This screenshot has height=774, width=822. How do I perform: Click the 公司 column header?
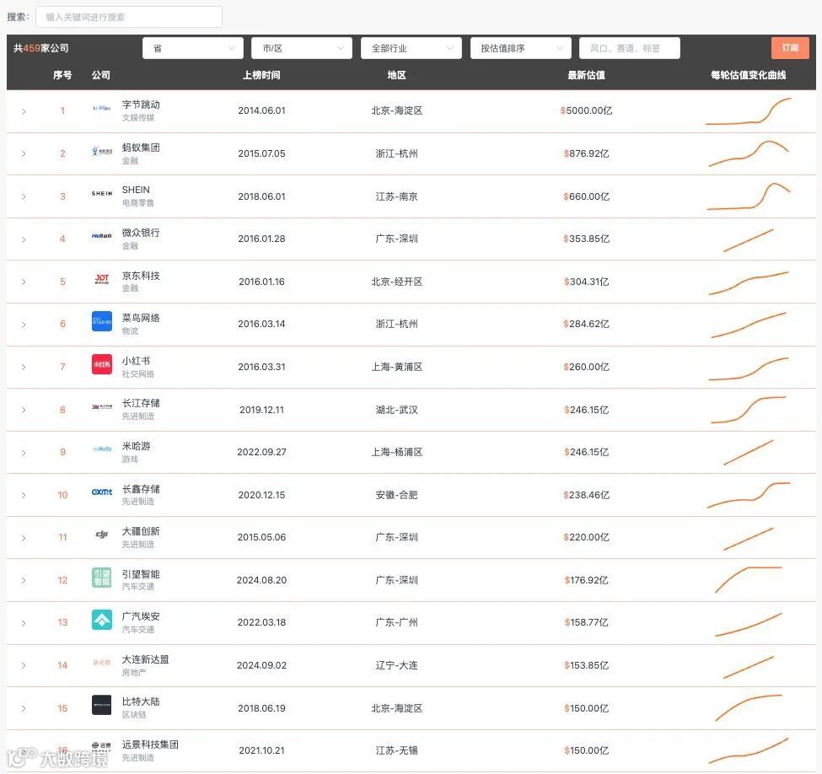pyautogui.click(x=100, y=75)
